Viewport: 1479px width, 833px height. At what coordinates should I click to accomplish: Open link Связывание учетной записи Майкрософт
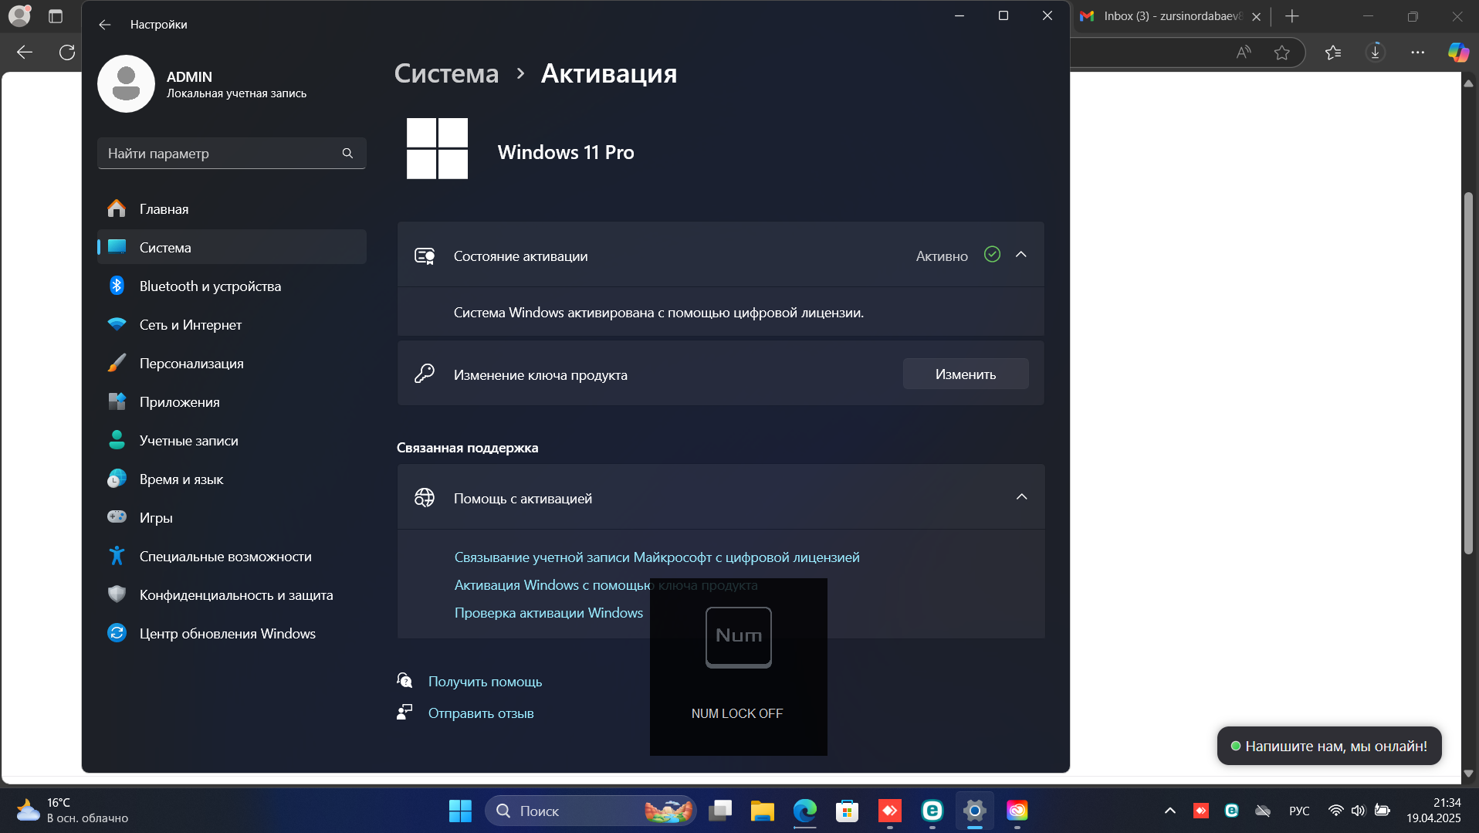pos(657,557)
